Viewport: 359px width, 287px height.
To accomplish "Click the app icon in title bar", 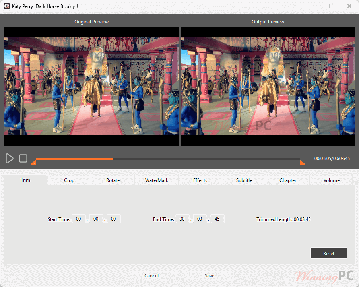I will (x=7, y=6).
